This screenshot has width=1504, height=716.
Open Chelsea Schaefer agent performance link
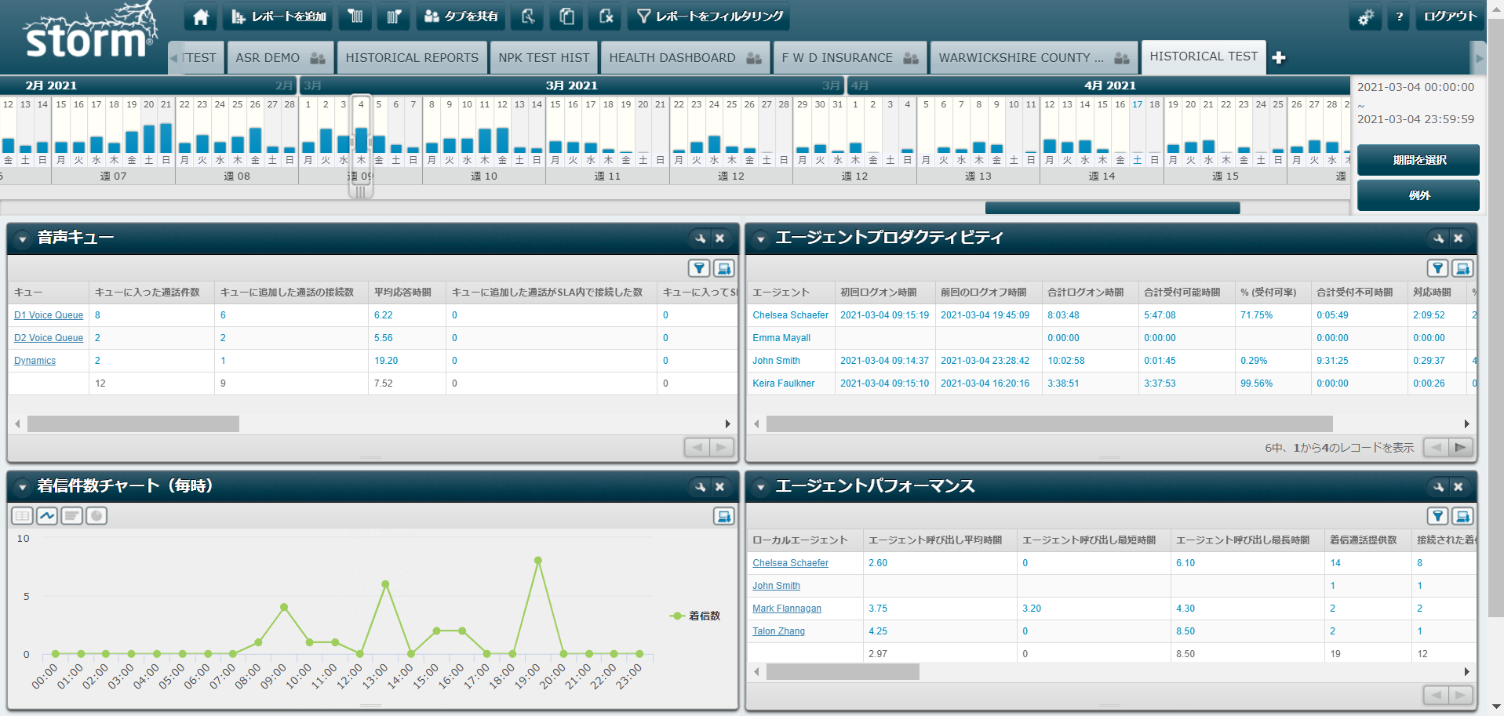click(790, 563)
